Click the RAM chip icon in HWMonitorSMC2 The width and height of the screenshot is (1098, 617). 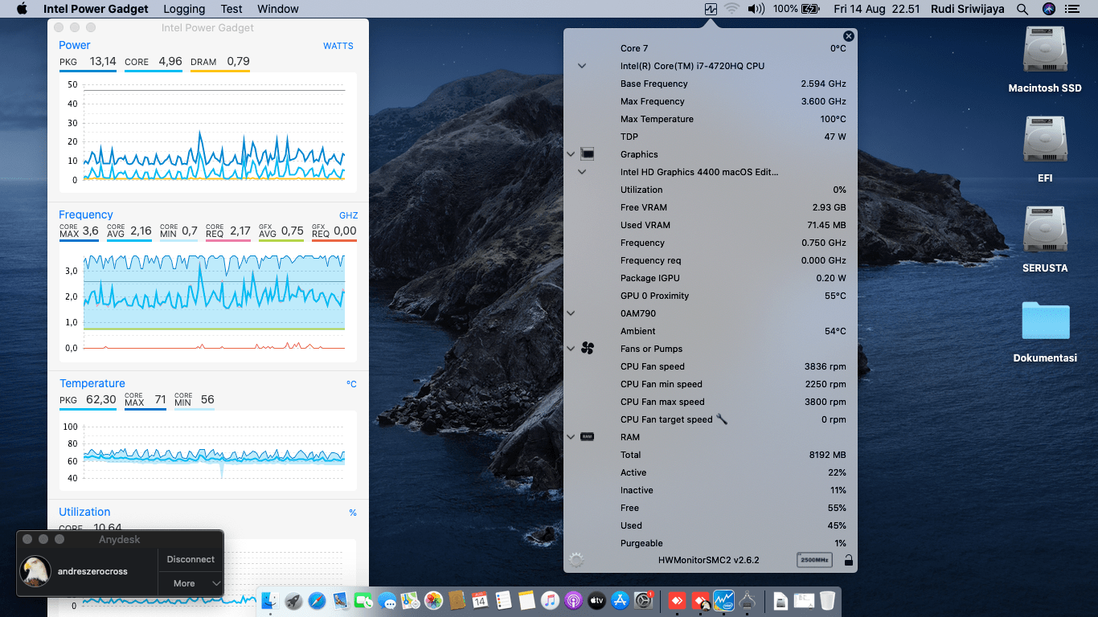587,437
